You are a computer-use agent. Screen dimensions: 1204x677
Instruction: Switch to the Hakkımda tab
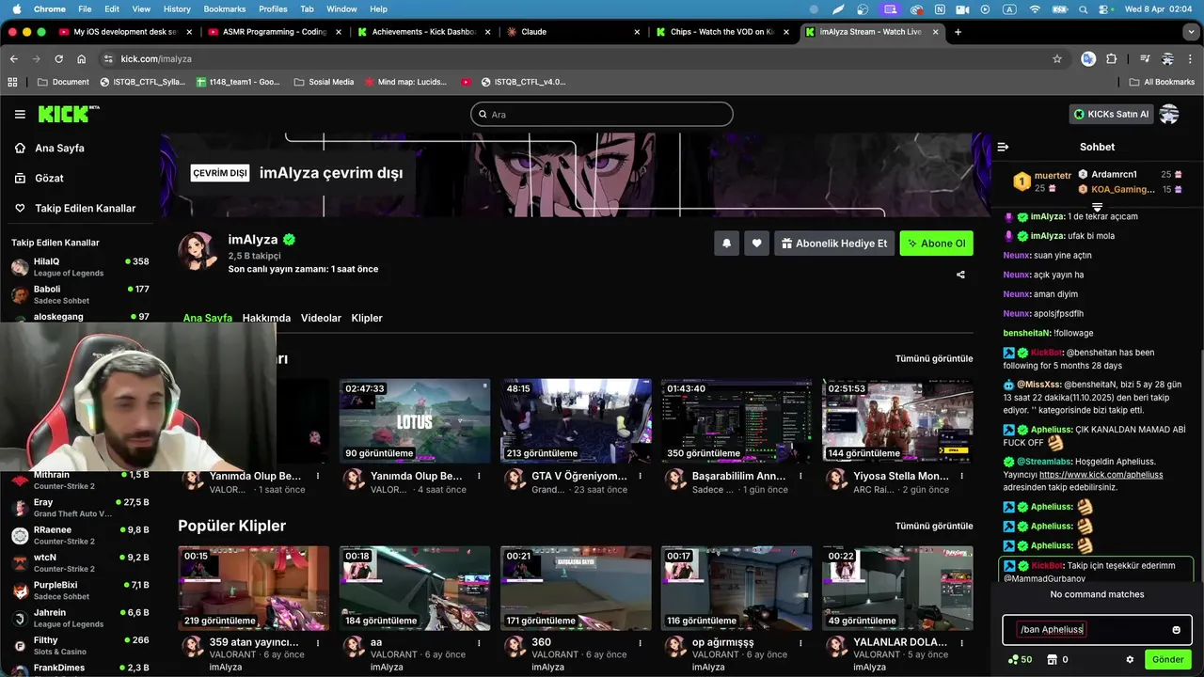pyautogui.click(x=266, y=318)
